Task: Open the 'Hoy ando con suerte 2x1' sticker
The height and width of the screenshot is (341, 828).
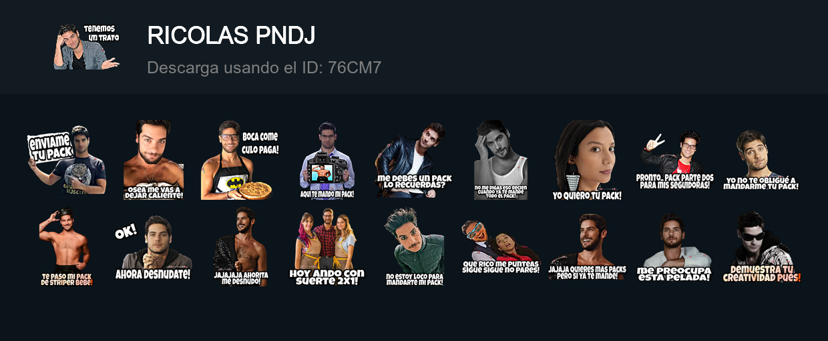Action: [x=327, y=247]
